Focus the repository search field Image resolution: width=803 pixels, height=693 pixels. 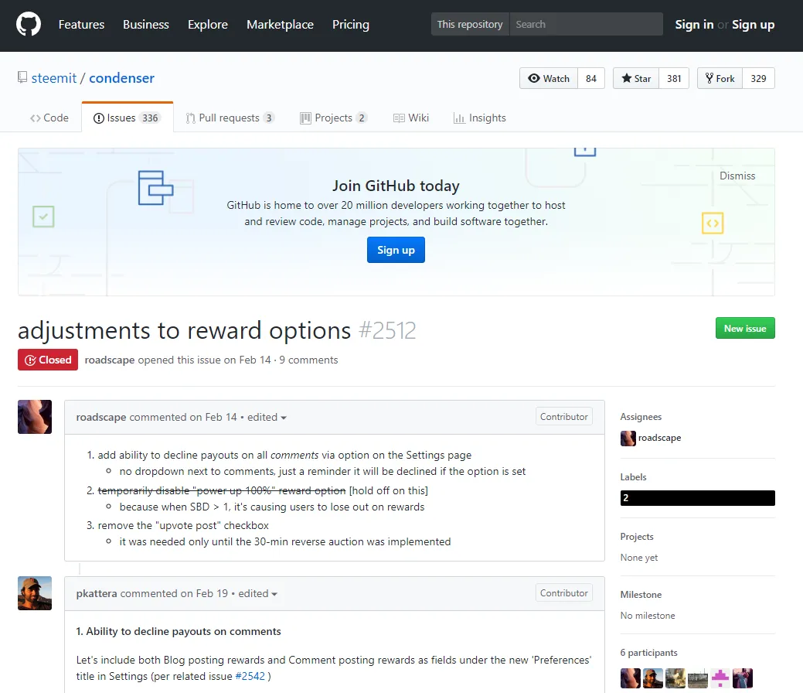tap(586, 24)
